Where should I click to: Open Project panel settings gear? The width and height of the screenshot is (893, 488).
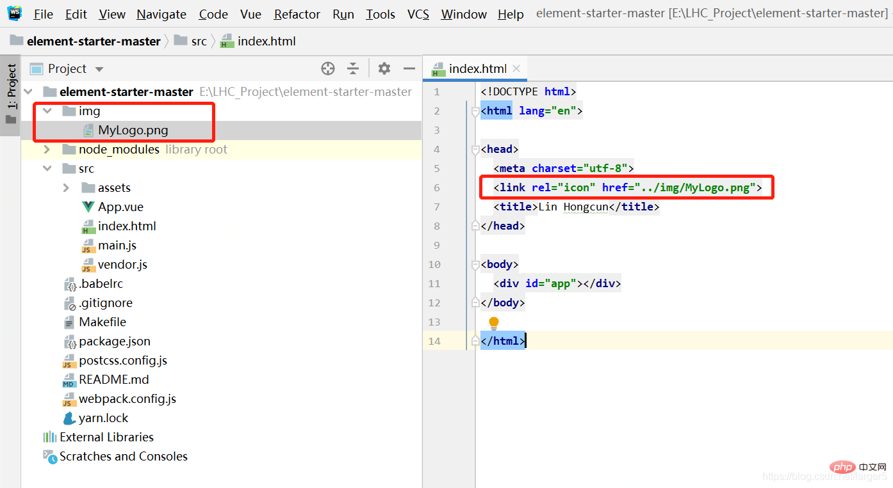(x=384, y=68)
